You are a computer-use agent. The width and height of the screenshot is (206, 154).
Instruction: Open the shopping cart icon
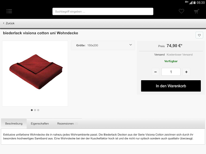pyautogui.click(x=197, y=11)
